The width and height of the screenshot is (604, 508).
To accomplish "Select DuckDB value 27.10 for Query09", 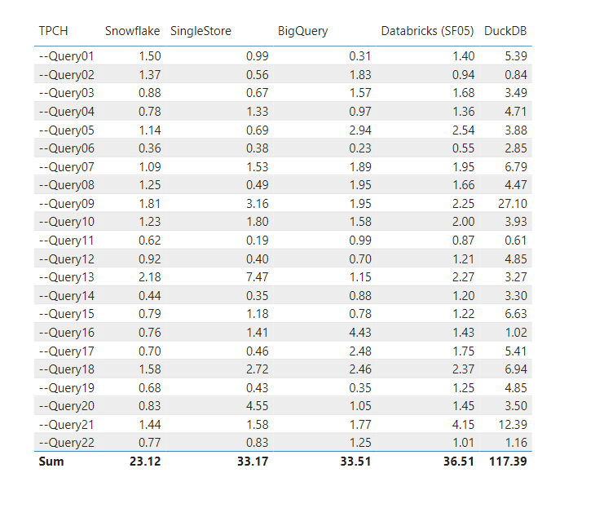I will (x=512, y=204).
